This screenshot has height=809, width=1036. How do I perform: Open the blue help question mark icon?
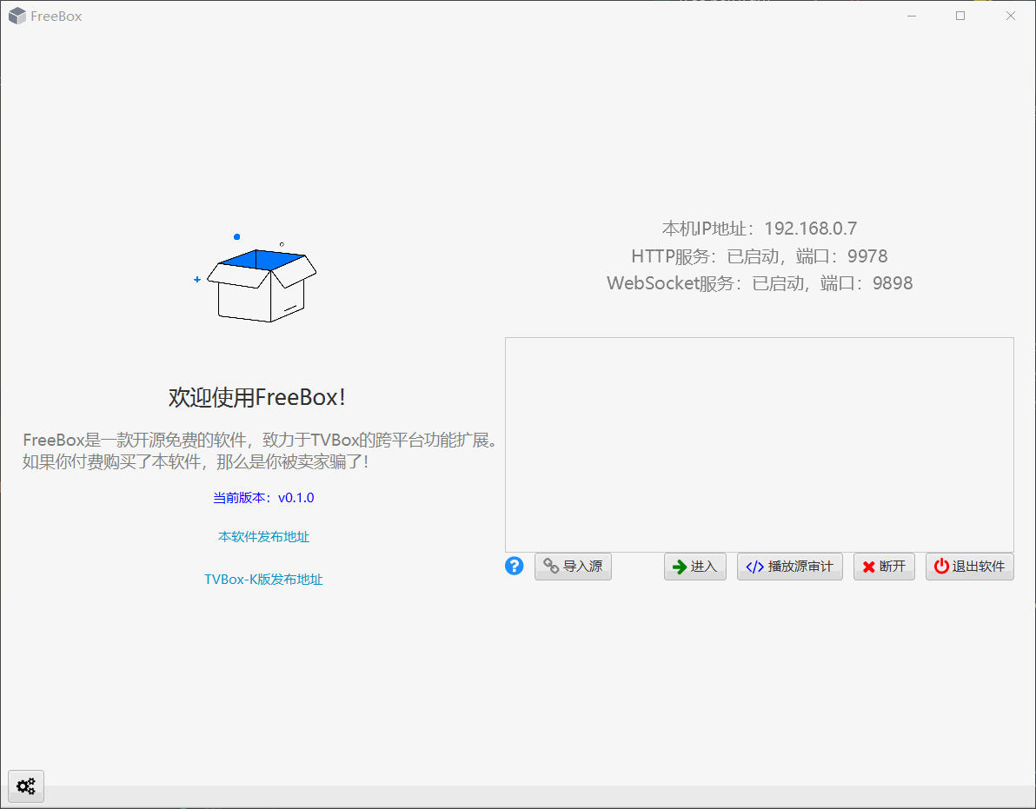pyautogui.click(x=514, y=566)
